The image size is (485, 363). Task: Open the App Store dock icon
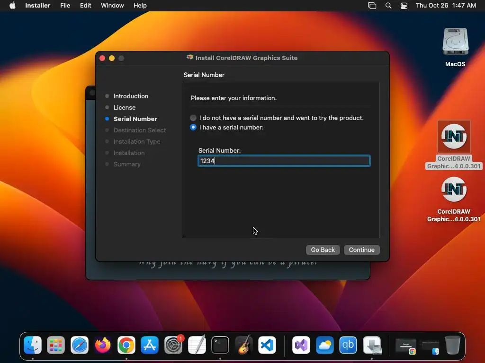[150, 345]
